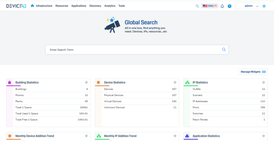Click the Application Statistics blue icon

coord(187,136)
